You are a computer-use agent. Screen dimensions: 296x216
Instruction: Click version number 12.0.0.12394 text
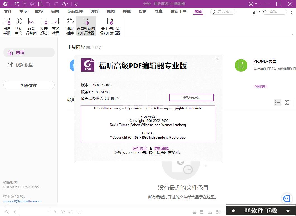click(101, 85)
